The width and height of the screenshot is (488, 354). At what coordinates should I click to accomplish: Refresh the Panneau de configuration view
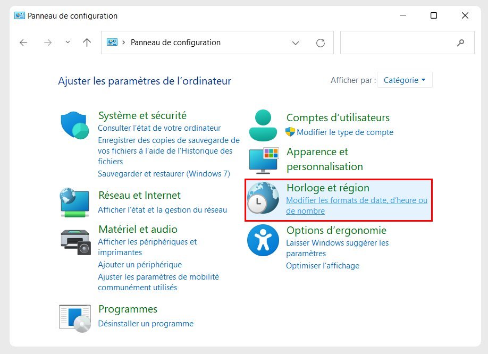pyautogui.click(x=321, y=43)
